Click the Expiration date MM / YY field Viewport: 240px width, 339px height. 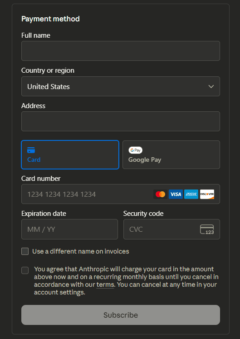tap(69, 229)
